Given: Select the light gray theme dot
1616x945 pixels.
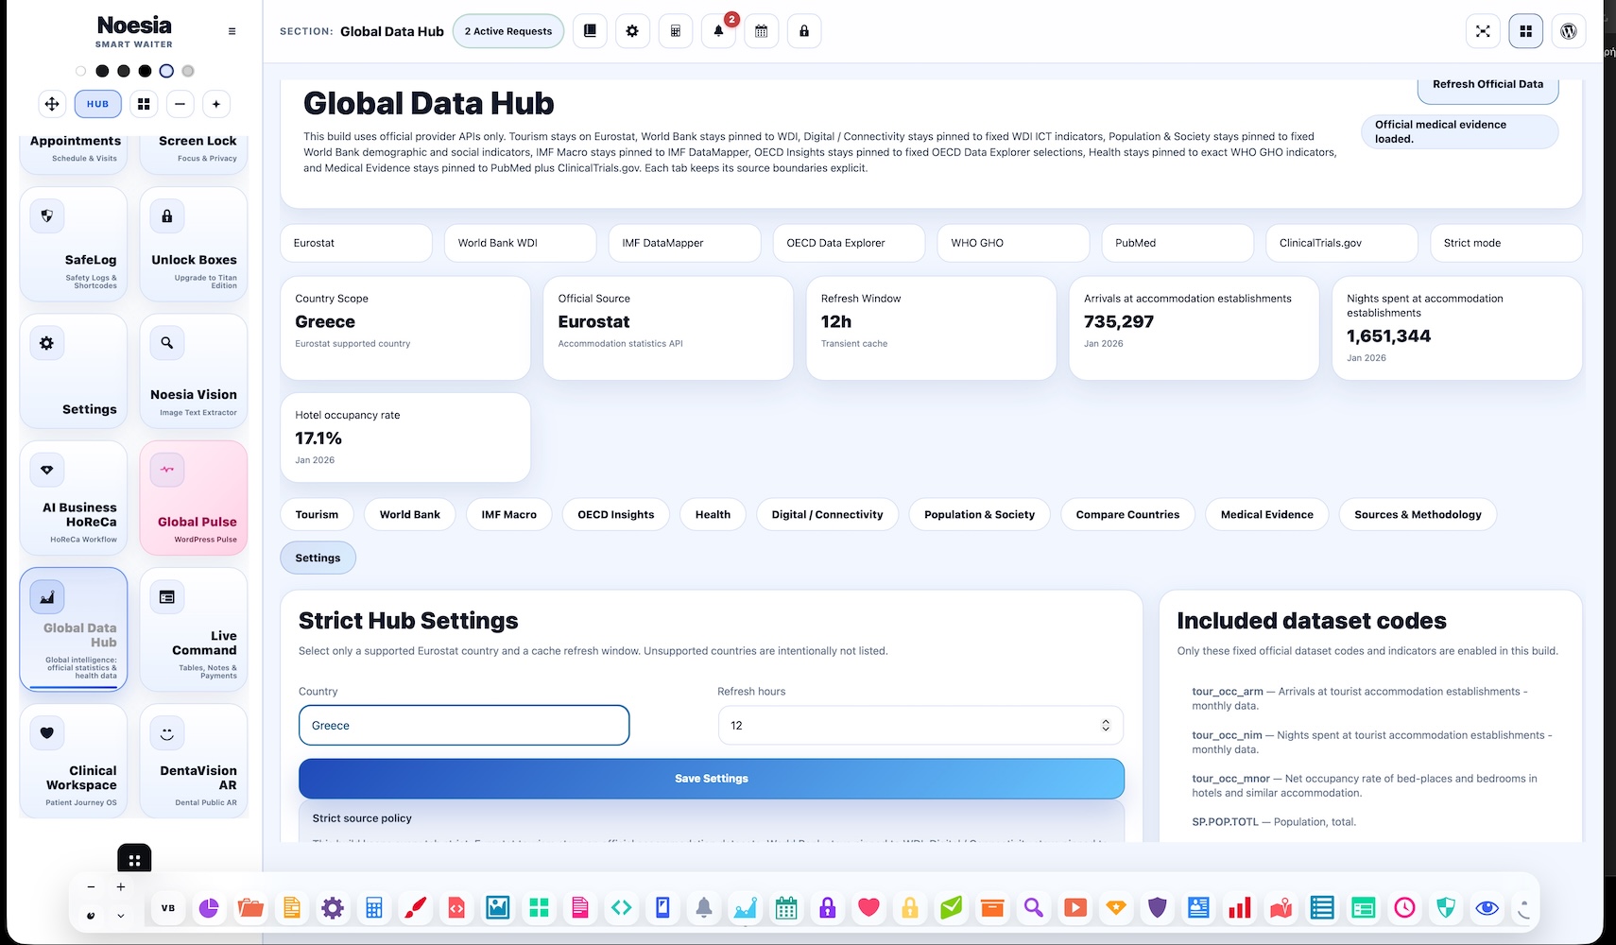Looking at the screenshot, I should (x=188, y=71).
